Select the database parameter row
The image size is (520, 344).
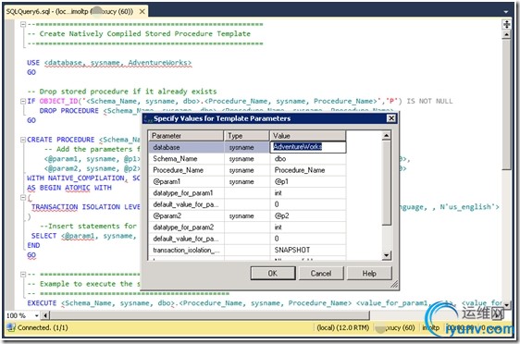(247, 147)
